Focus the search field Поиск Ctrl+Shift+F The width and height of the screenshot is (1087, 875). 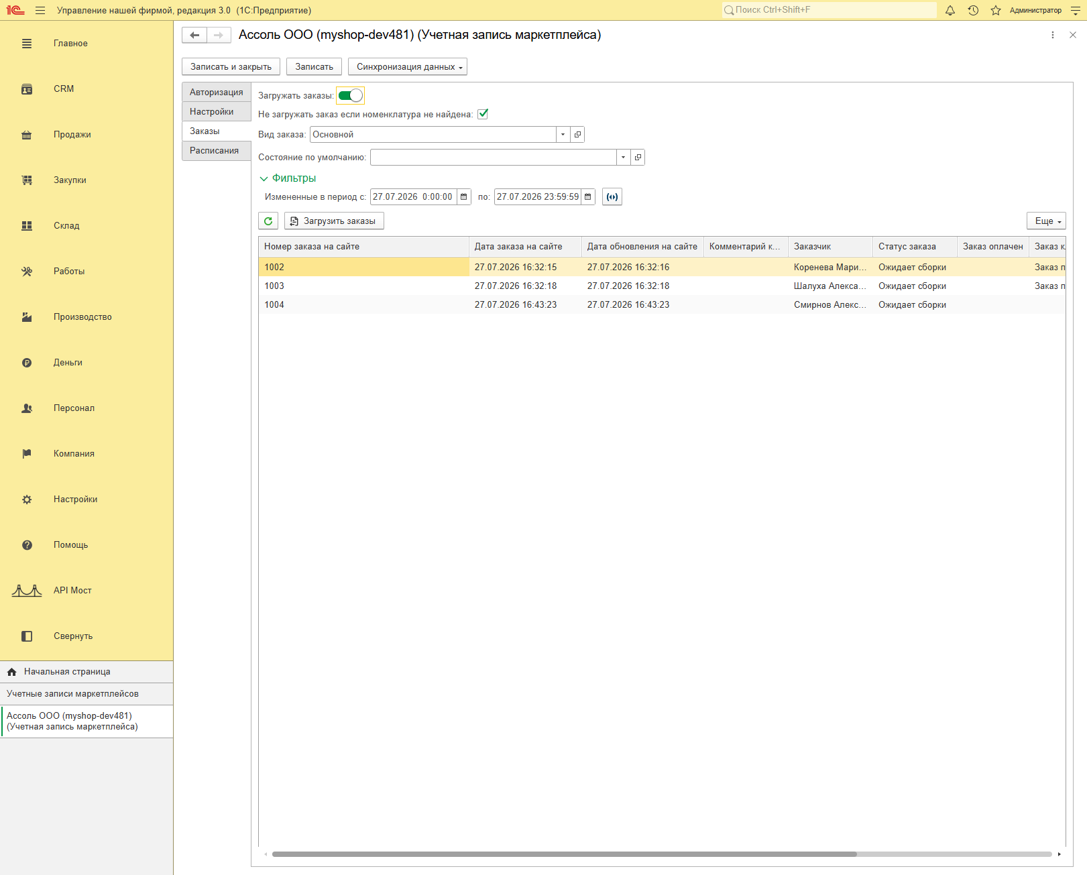[x=829, y=10]
